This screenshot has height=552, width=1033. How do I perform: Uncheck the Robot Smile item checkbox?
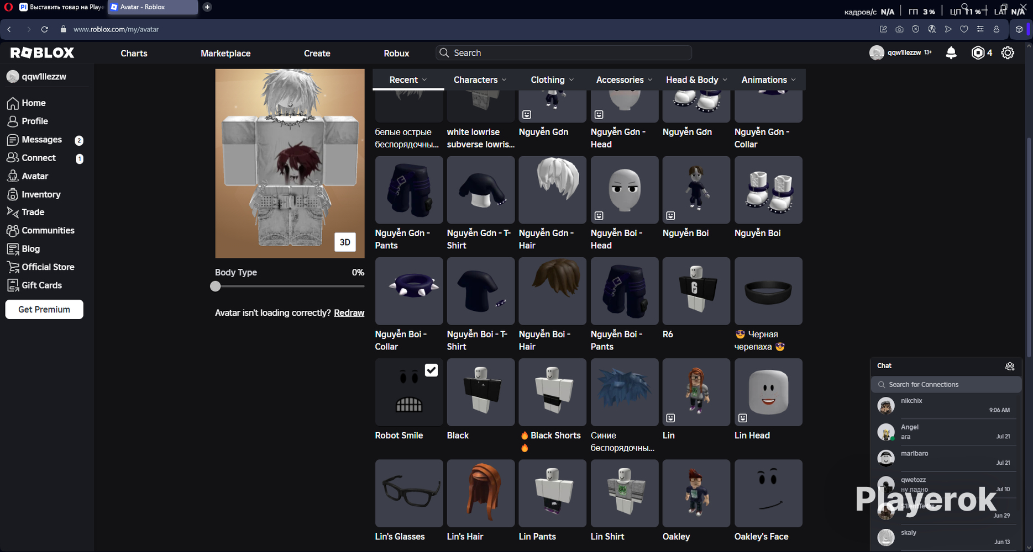[432, 370]
